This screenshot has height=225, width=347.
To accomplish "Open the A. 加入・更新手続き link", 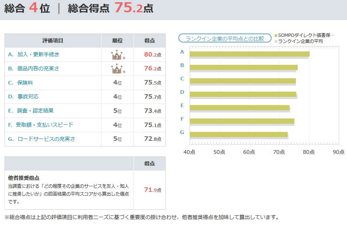I will coord(34,54).
